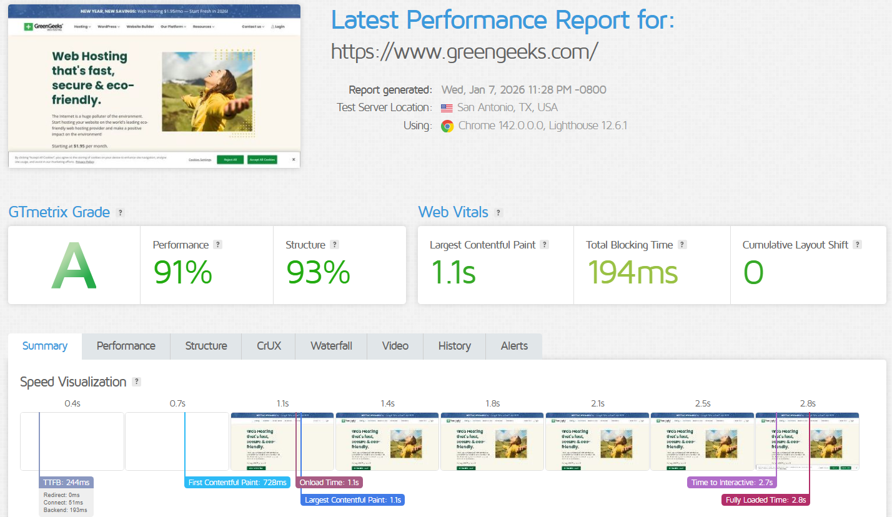Click the report generated date text

tap(523, 90)
